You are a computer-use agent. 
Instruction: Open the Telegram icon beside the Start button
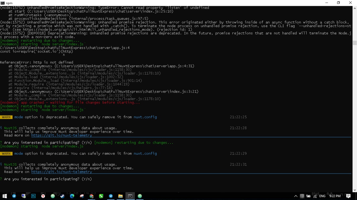tap(14, 196)
